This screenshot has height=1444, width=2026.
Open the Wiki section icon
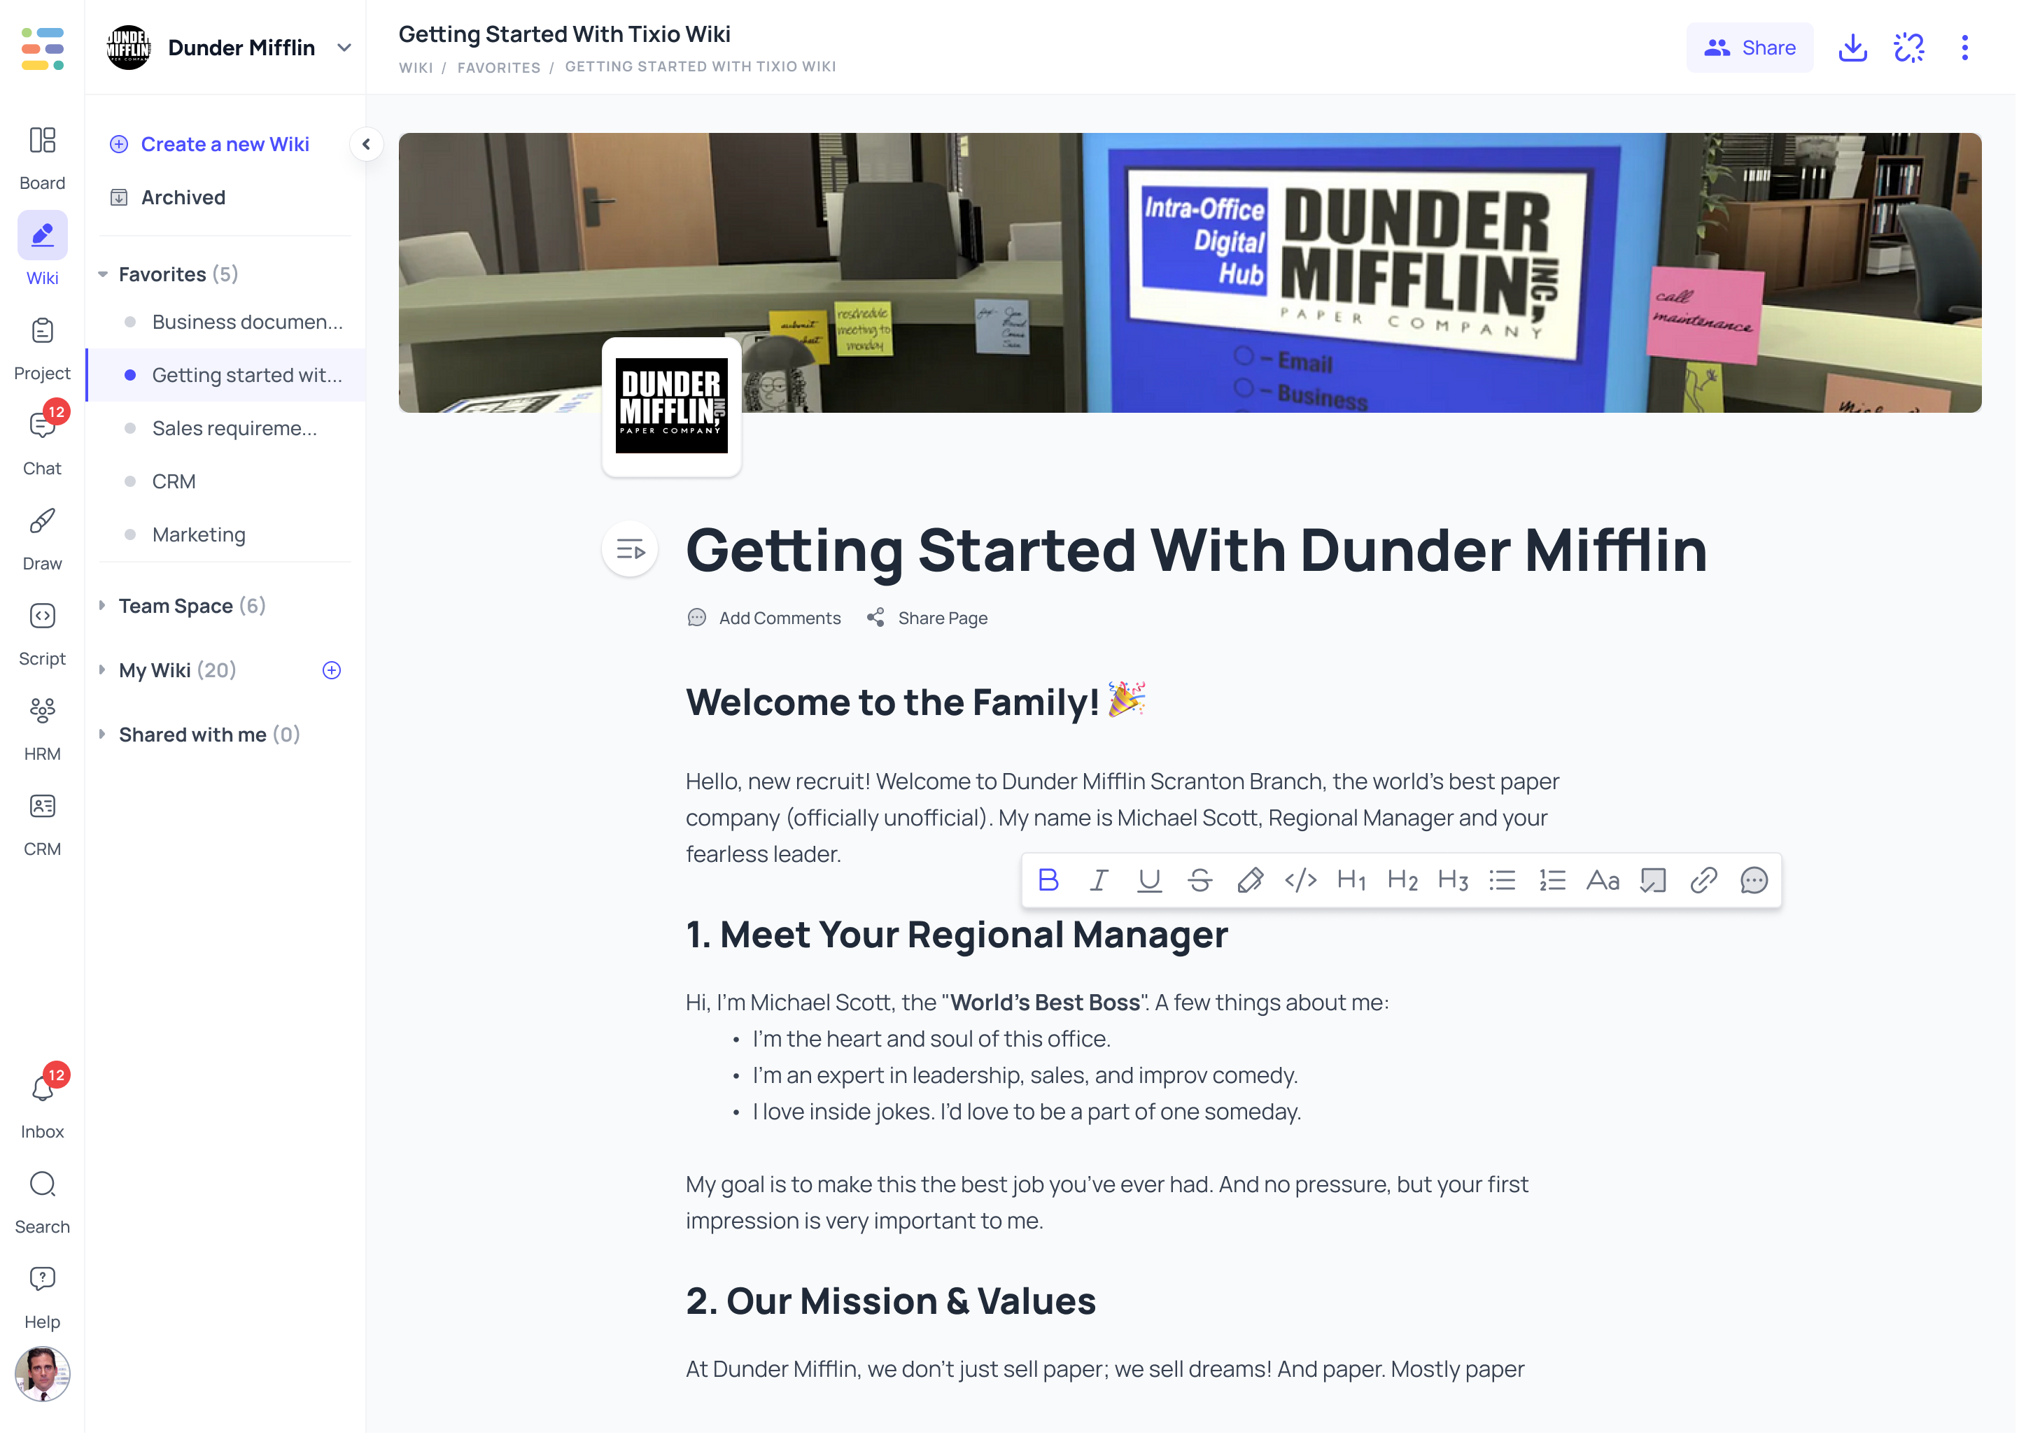coord(42,236)
